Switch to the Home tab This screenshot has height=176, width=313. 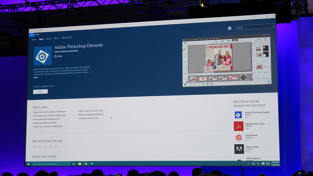click(34, 40)
